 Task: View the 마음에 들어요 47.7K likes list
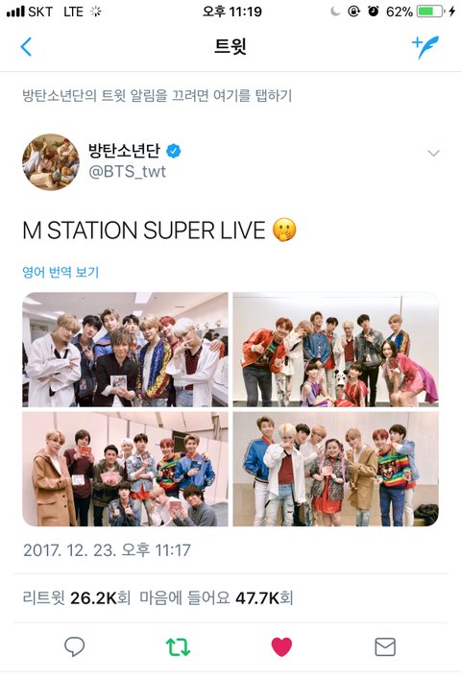tap(216, 598)
